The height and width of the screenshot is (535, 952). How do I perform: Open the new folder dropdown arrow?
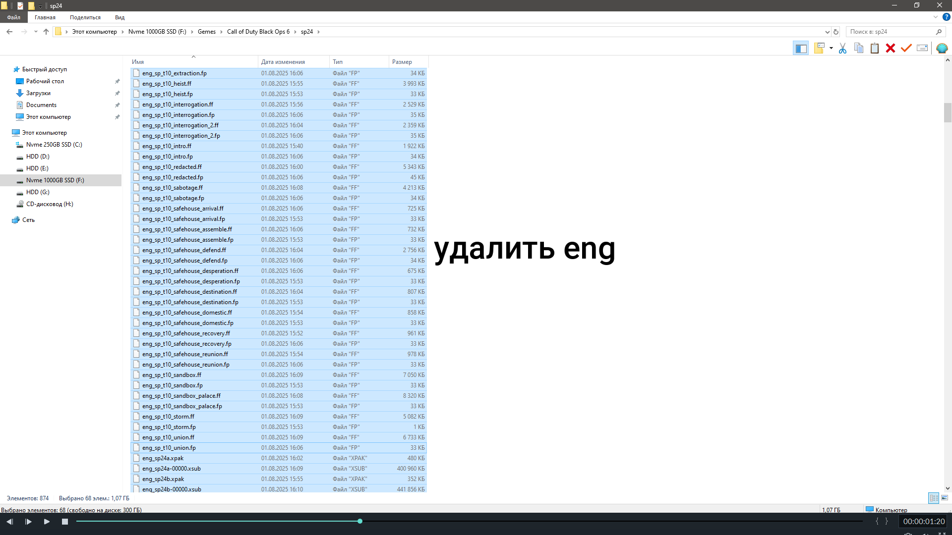click(831, 48)
